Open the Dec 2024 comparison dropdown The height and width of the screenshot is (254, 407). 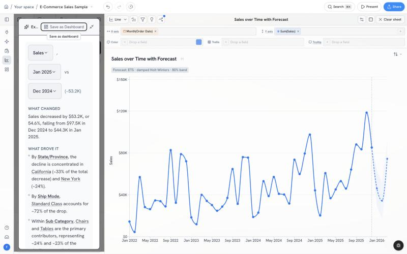(45, 91)
